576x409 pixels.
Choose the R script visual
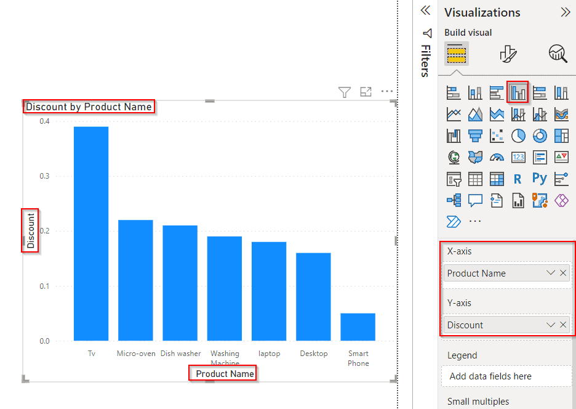518,179
